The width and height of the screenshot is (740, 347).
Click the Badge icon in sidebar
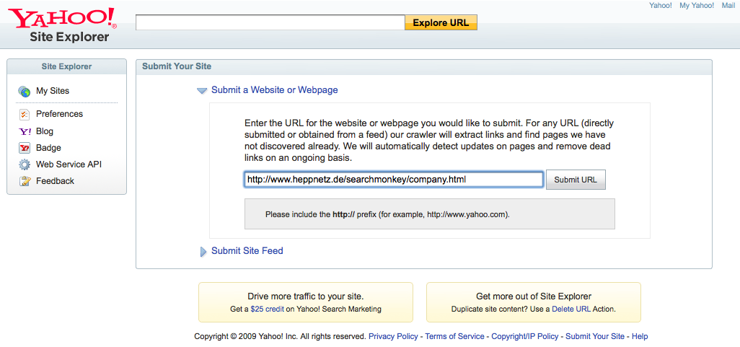pyautogui.click(x=25, y=148)
